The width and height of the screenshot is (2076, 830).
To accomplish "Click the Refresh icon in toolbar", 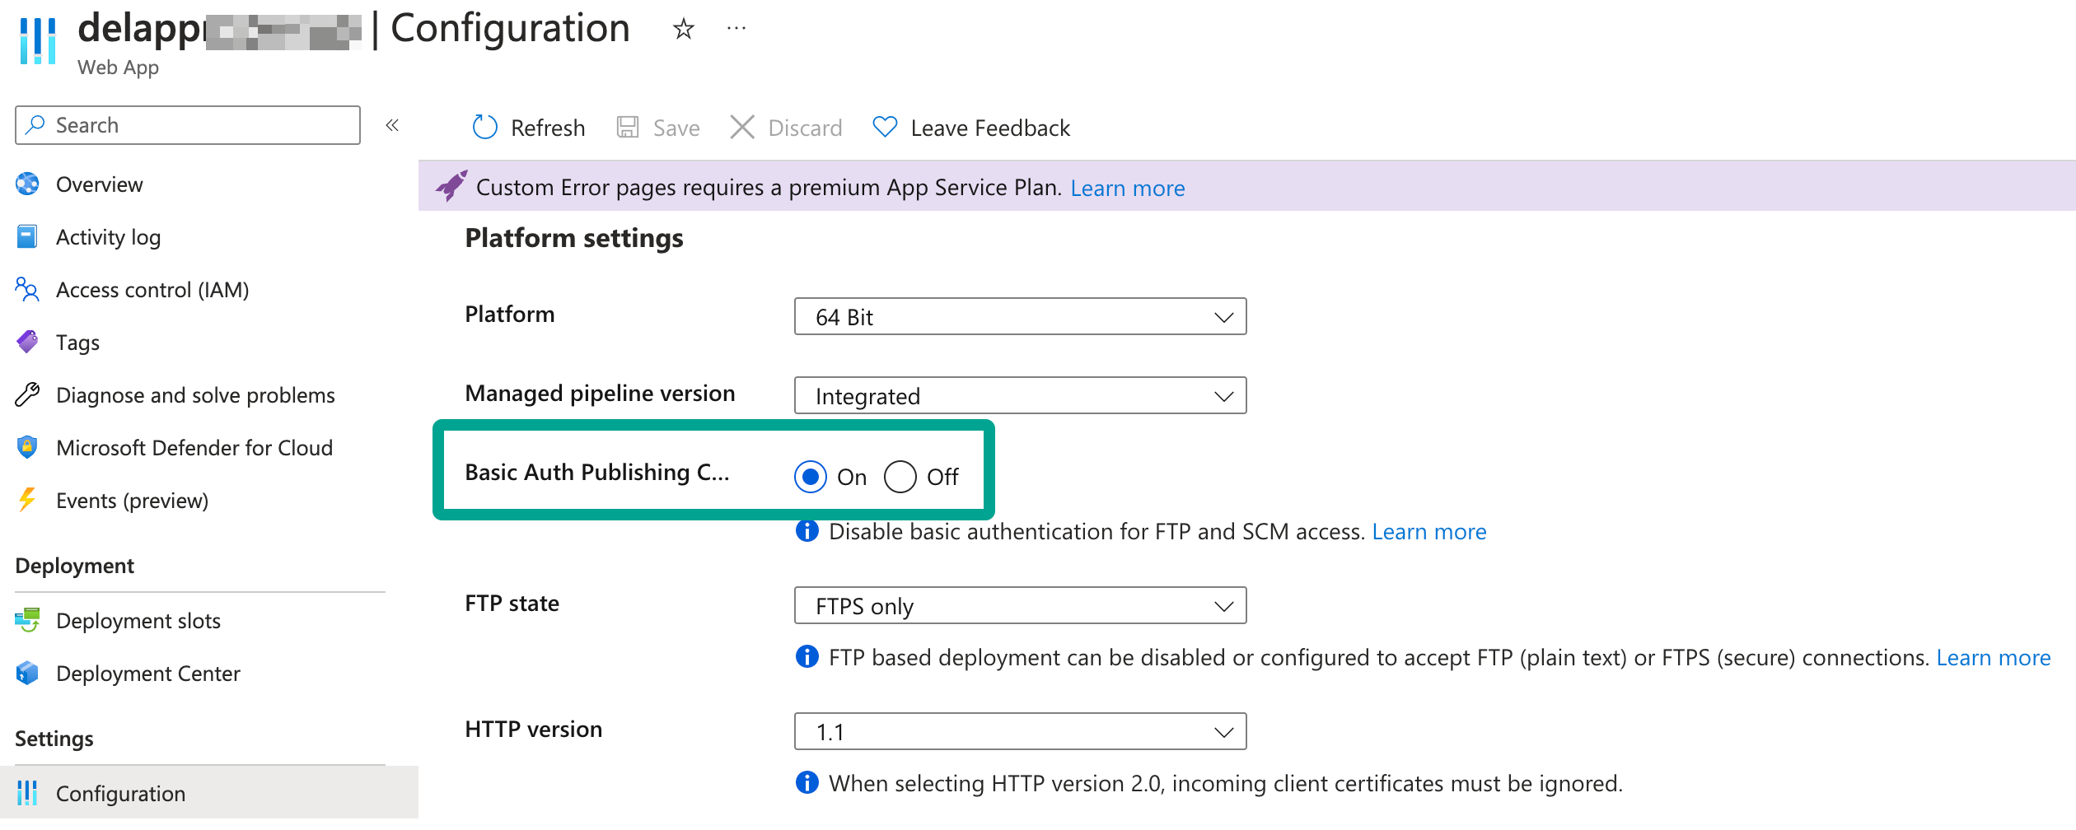I will (484, 128).
